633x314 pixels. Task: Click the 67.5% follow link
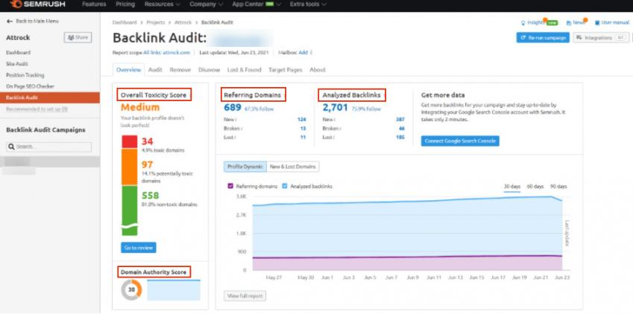259,109
